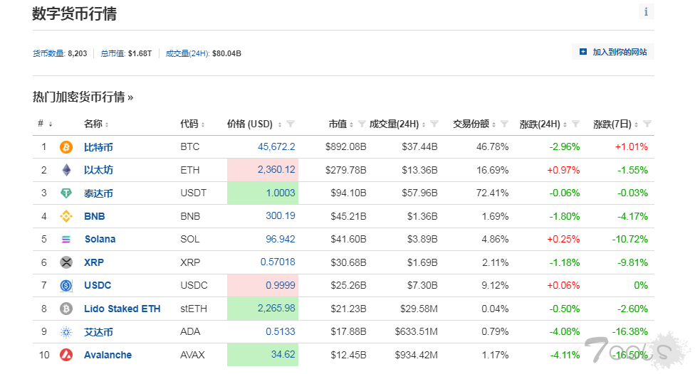Click Ethereum 24H change +0.97%
Screen dimensions: 695x374
click(563, 170)
